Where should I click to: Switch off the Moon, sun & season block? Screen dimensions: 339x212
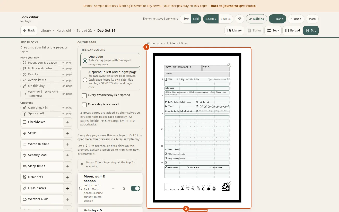[135, 189]
